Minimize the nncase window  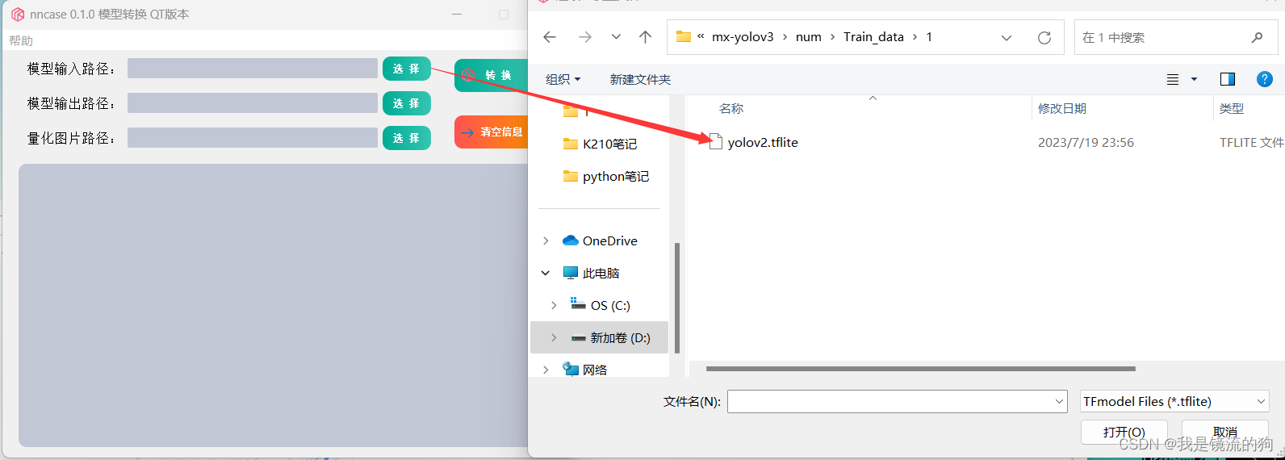click(457, 15)
